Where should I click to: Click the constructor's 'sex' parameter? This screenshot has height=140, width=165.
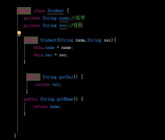coord(108,40)
